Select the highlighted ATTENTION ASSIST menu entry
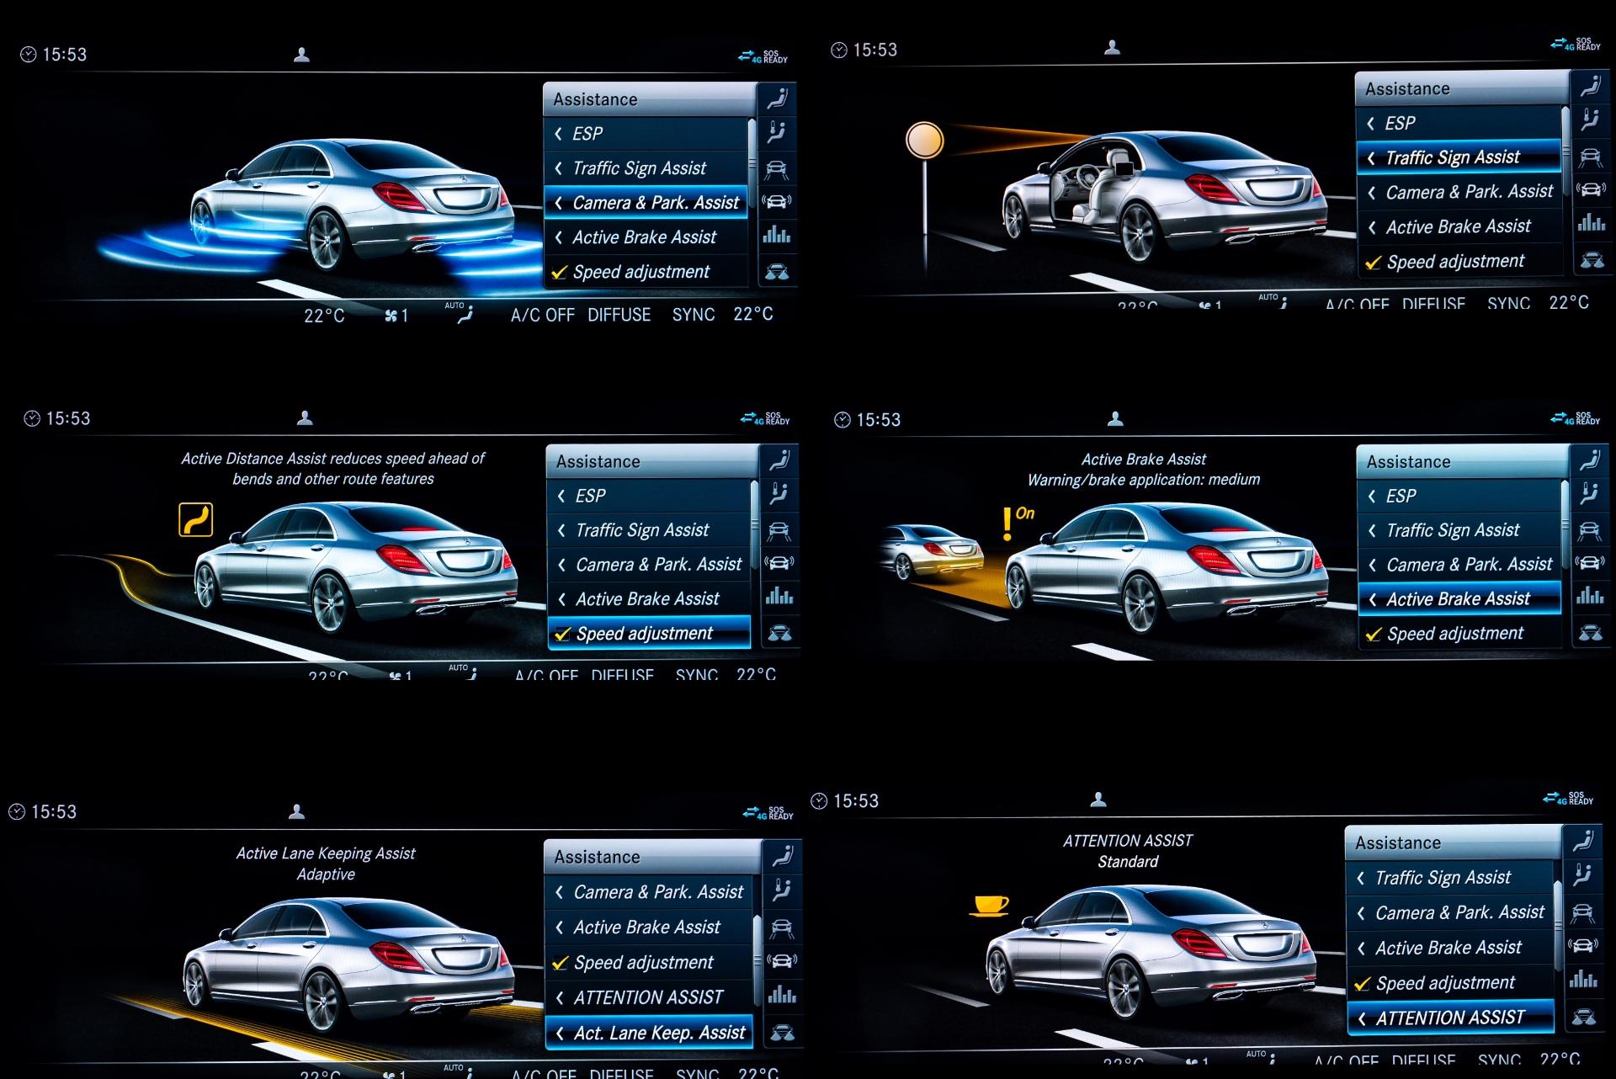The width and height of the screenshot is (1616, 1079). (x=1449, y=1018)
